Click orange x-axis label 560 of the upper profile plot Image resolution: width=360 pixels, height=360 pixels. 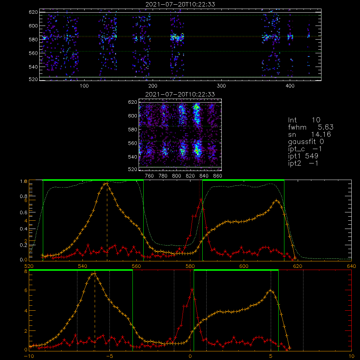tap(136, 266)
